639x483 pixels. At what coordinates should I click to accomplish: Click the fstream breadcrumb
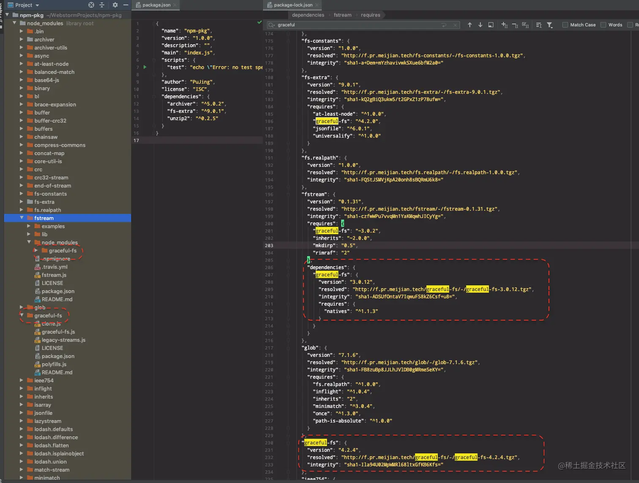[x=342, y=15]
